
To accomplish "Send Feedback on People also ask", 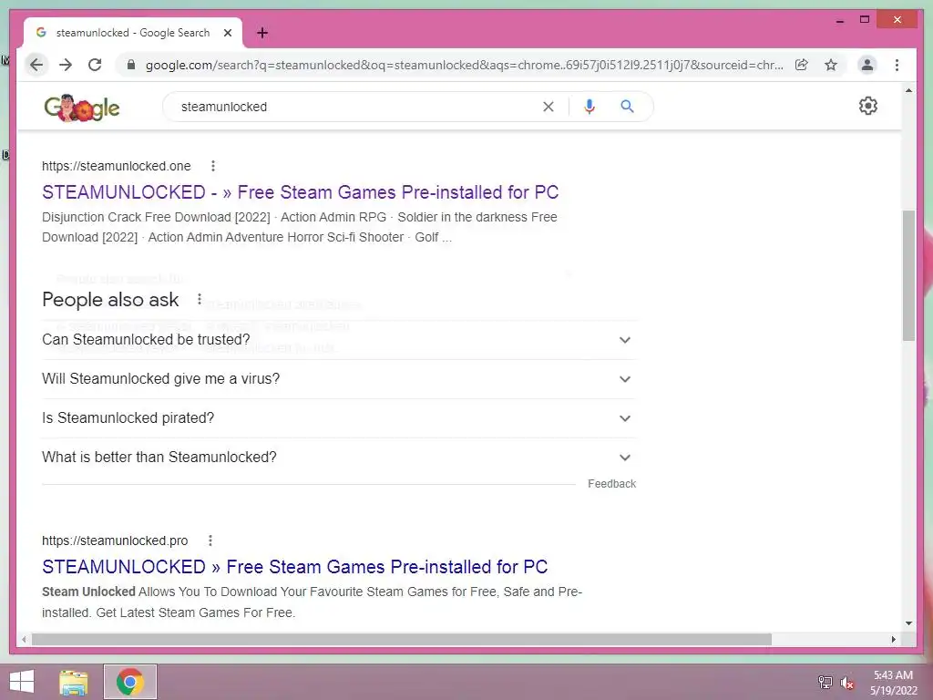I will pos(611,484).
